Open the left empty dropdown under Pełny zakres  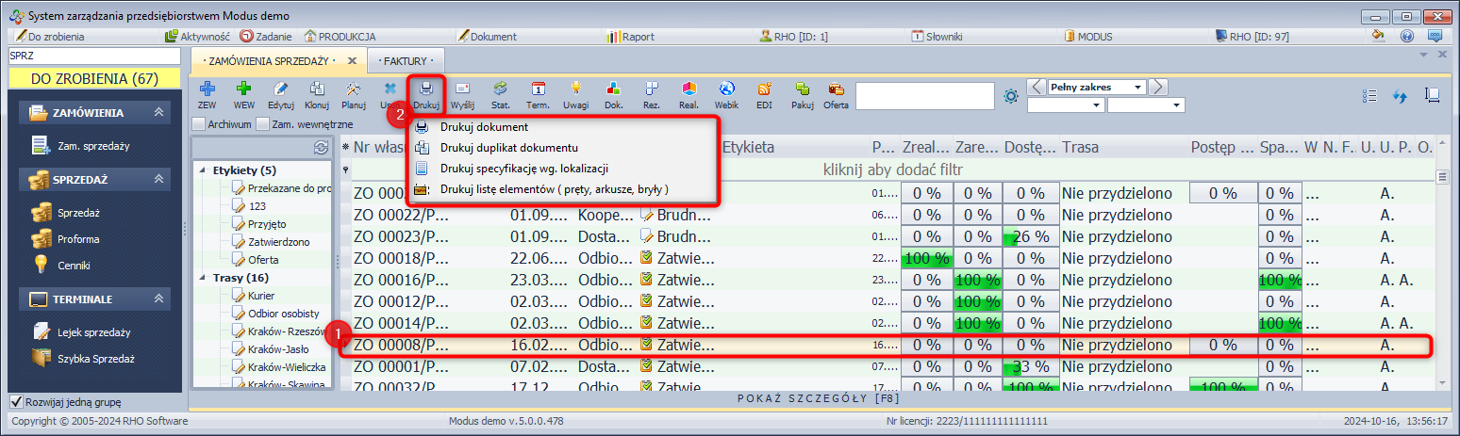(1097, 106)
